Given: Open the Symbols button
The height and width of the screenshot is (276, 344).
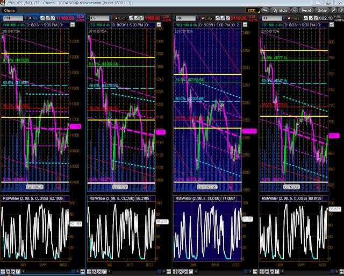Looking at the screenshot, I should [x=280, y=10].
